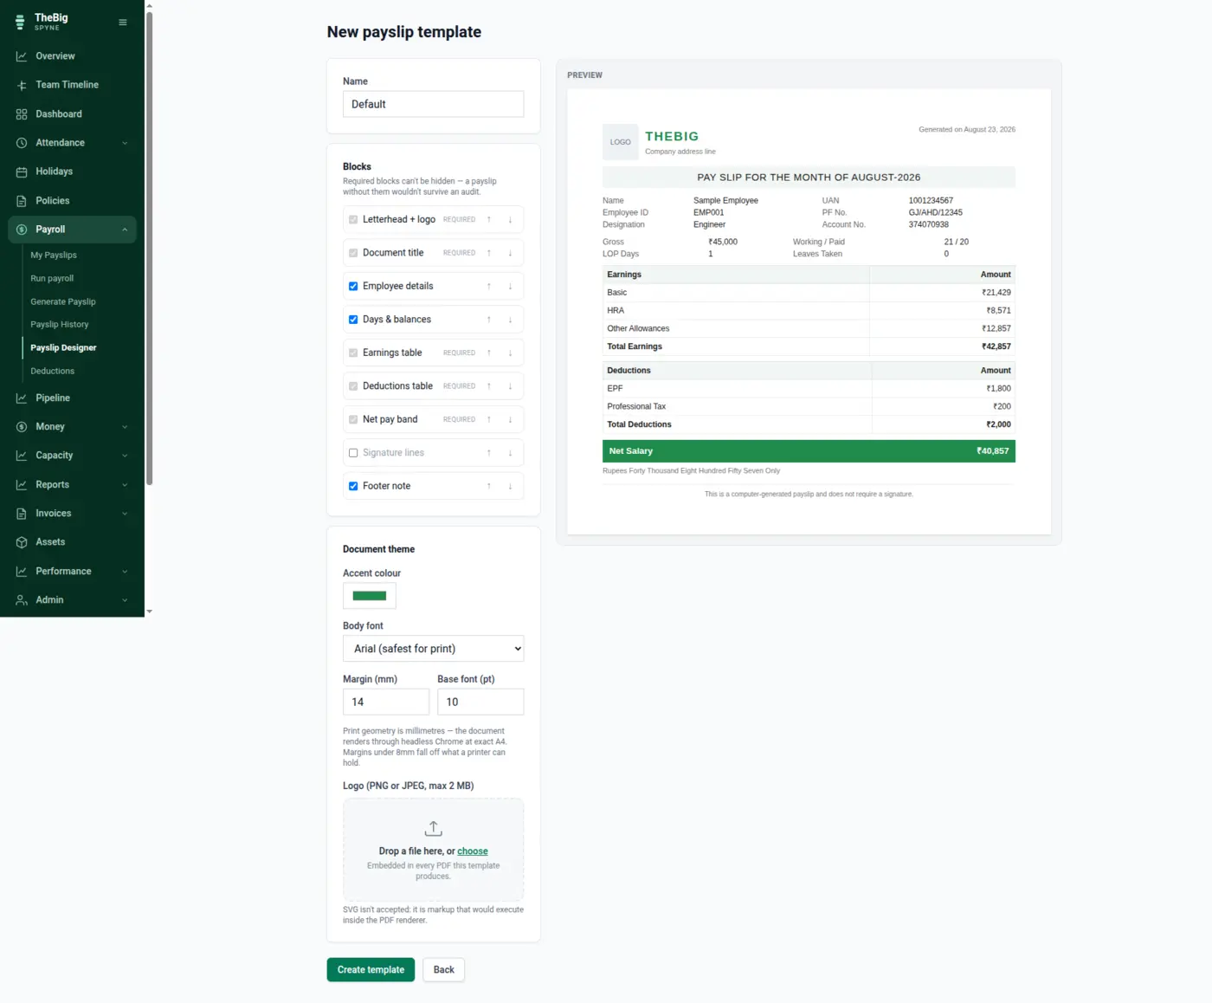
Task: Collapse the Payroll menu chevron
Action: click(x=125, y=230)
